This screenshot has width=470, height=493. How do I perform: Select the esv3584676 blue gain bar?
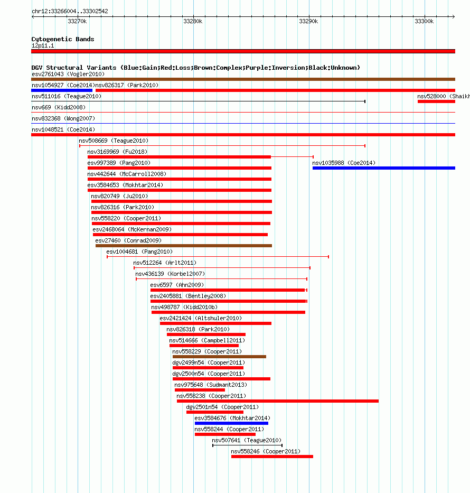231,423
